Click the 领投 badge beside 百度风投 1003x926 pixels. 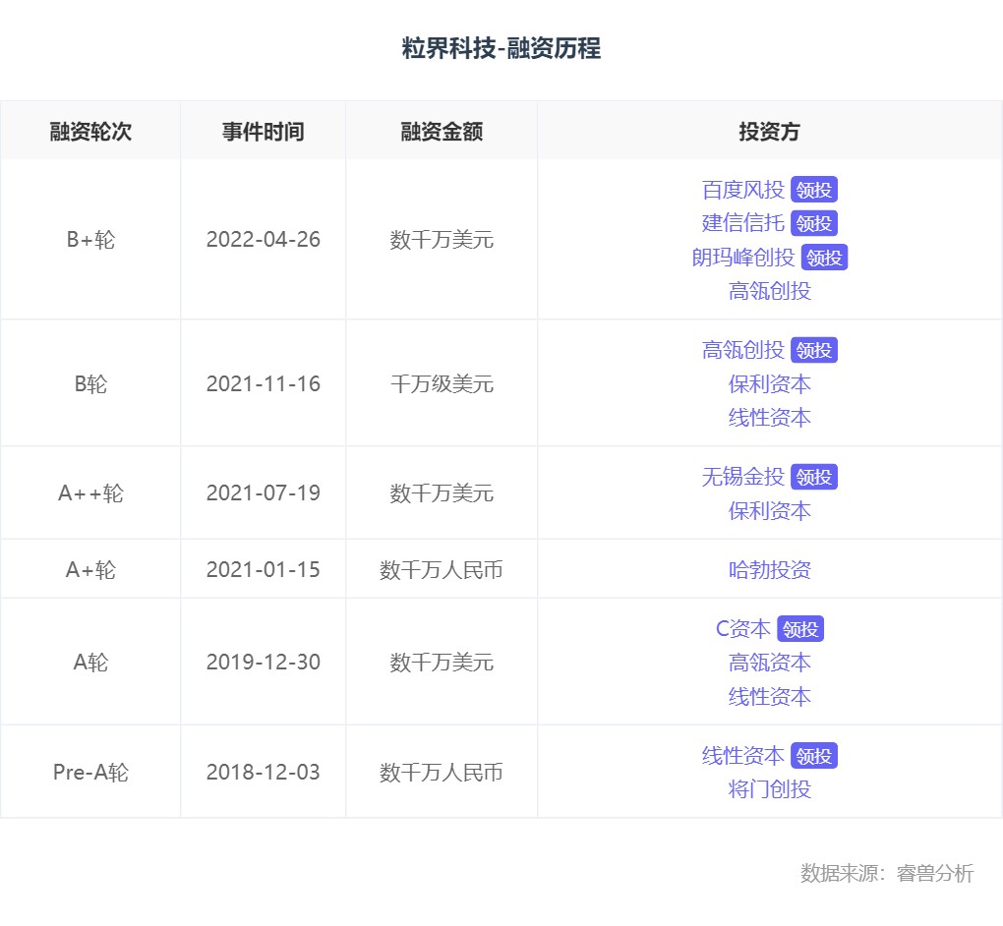[813, 190]
